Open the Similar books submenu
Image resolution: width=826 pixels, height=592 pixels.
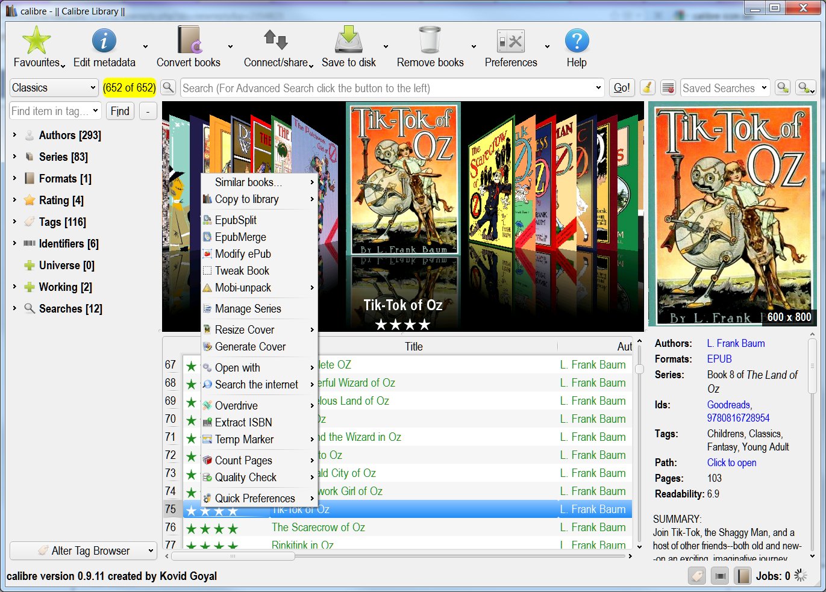259,182
